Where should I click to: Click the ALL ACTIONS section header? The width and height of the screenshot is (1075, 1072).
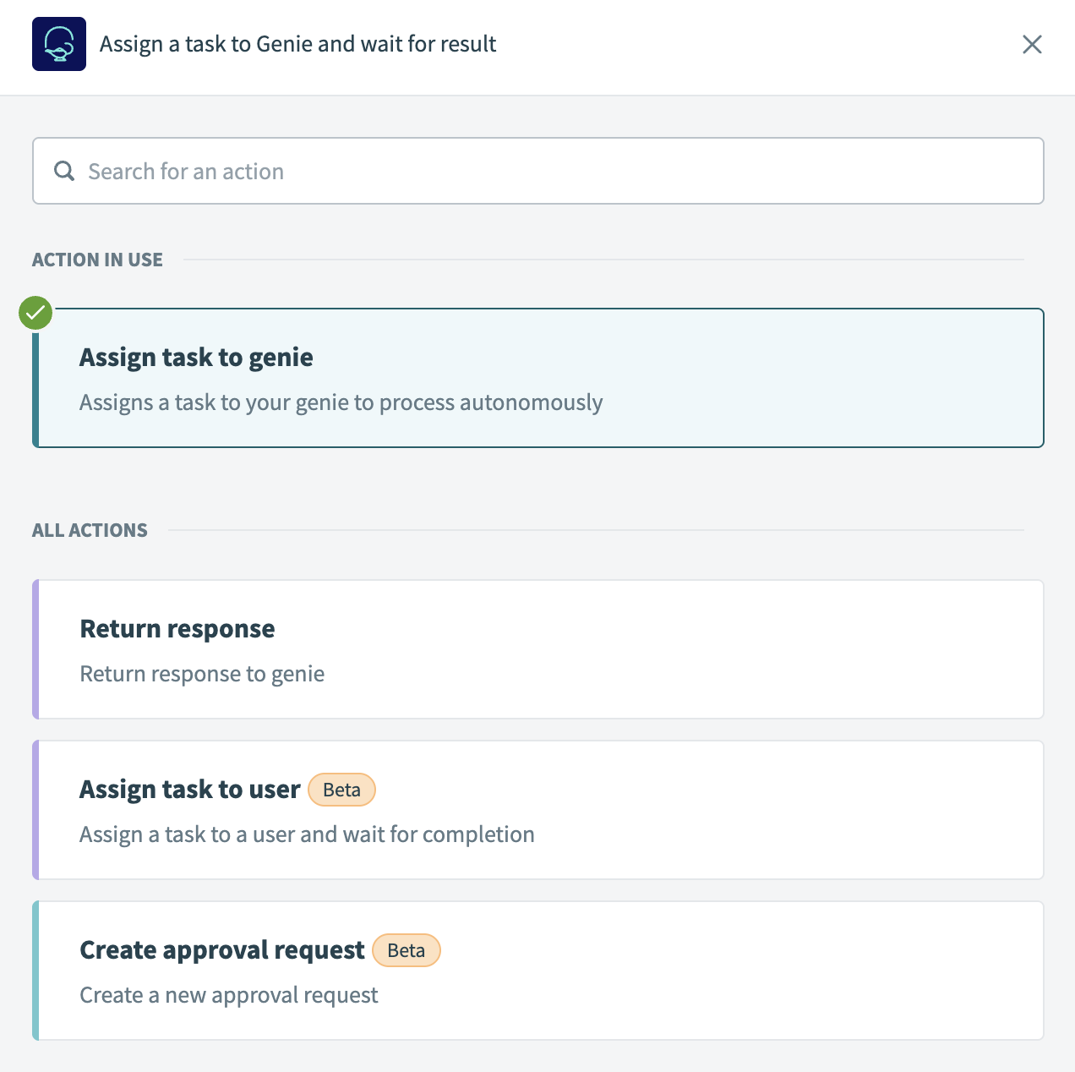[90, 530]
